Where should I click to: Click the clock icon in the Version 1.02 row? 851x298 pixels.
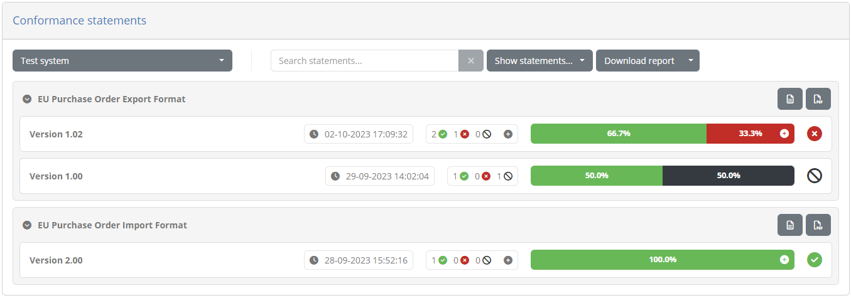pos(314,134)
